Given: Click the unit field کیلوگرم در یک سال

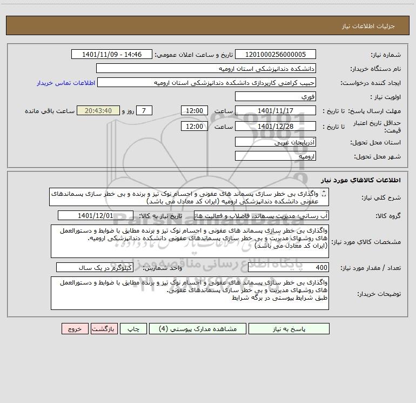Looking at the screenshot, I should coord(95,268).
